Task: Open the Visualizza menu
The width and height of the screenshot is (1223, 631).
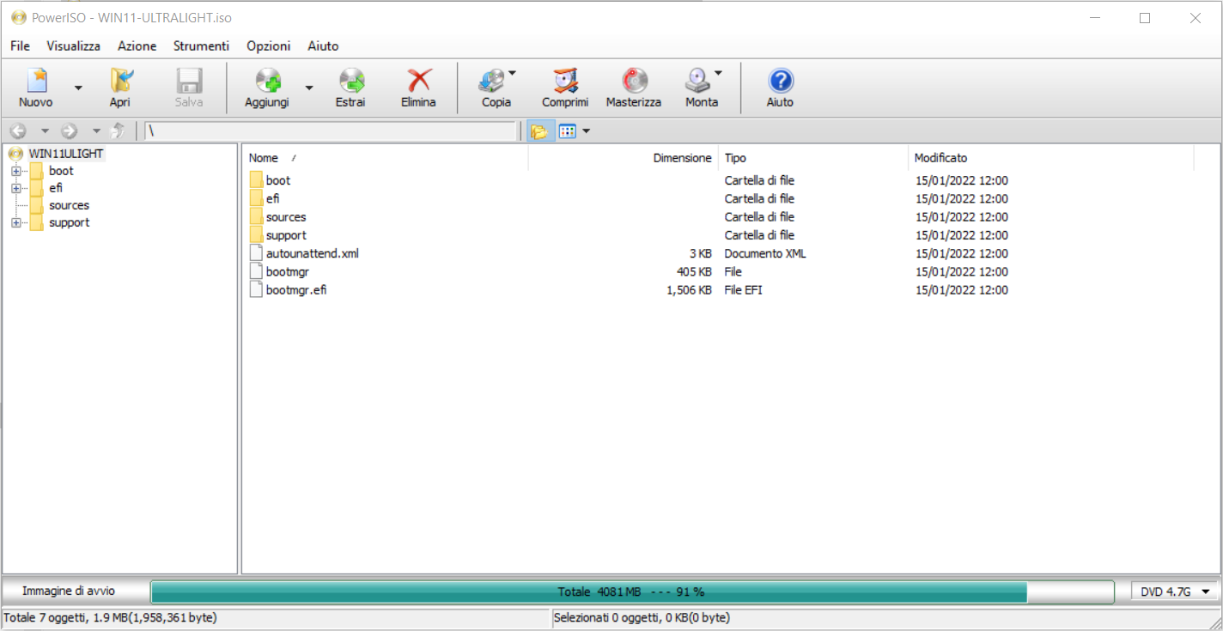Action: click(74, 46)
